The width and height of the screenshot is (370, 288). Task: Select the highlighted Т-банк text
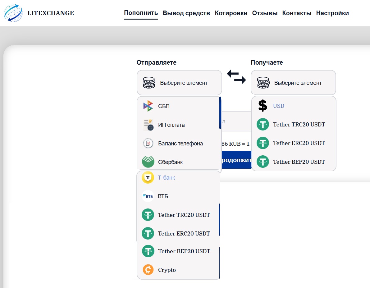point(166,178)
